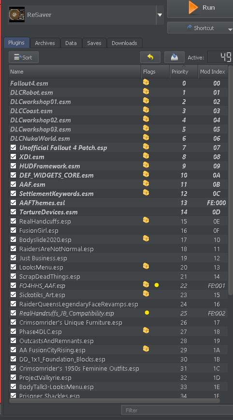Open the executable selection dropdown arrow

pyautogui.click(x=160, y=15)
